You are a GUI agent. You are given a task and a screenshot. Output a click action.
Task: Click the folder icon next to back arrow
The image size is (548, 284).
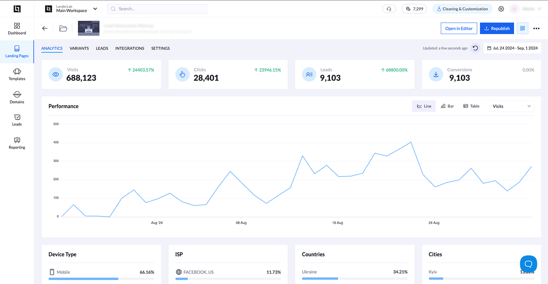coord(63,28)
